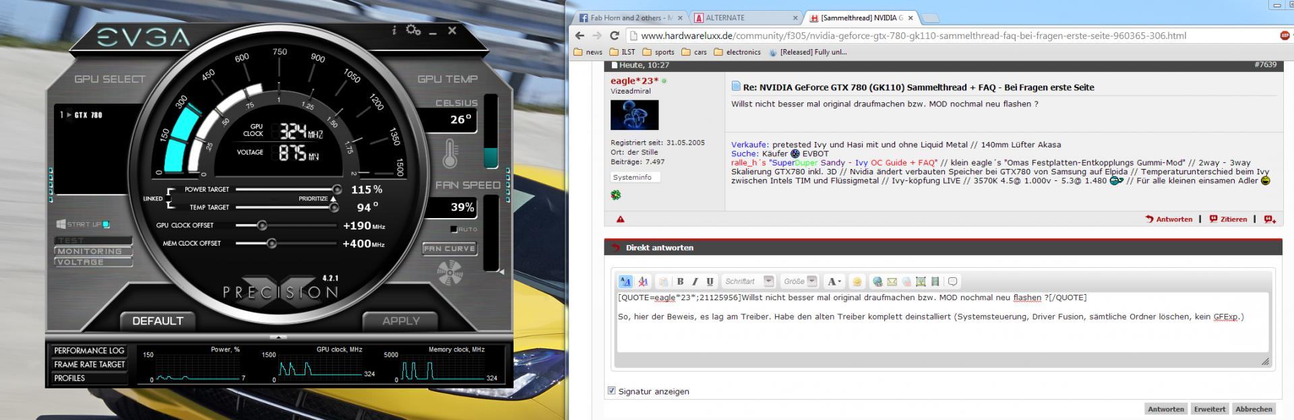The width and height of the screenshot is (1294, 420).
Task: Select Performance Log tab in Precision
Action: 89,351
